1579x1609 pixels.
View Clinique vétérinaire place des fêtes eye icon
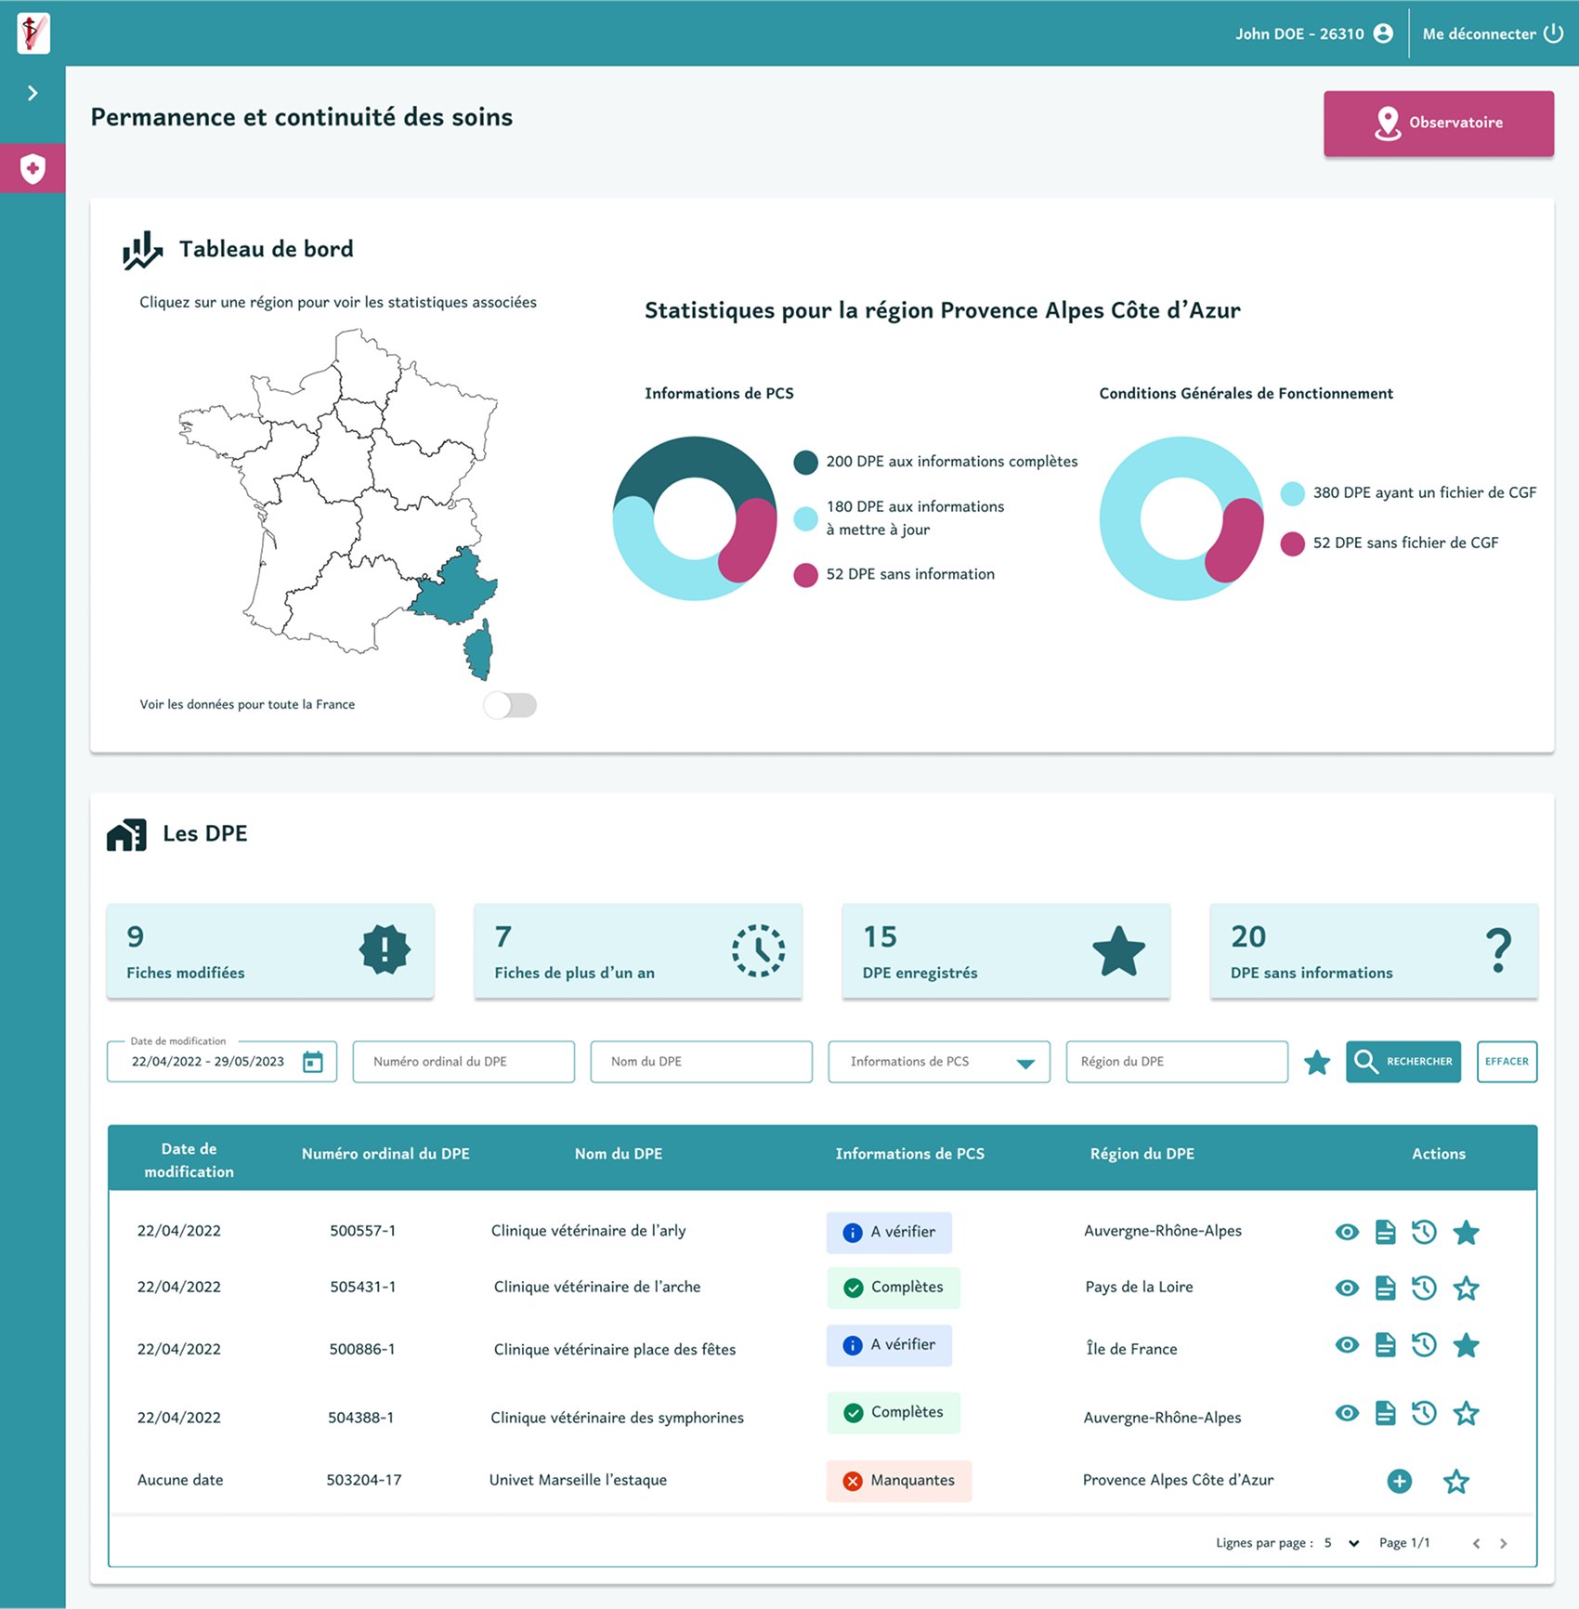point(1347,1345)
